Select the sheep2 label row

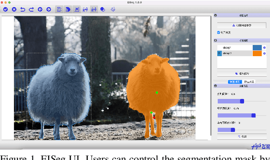[237, 53]
